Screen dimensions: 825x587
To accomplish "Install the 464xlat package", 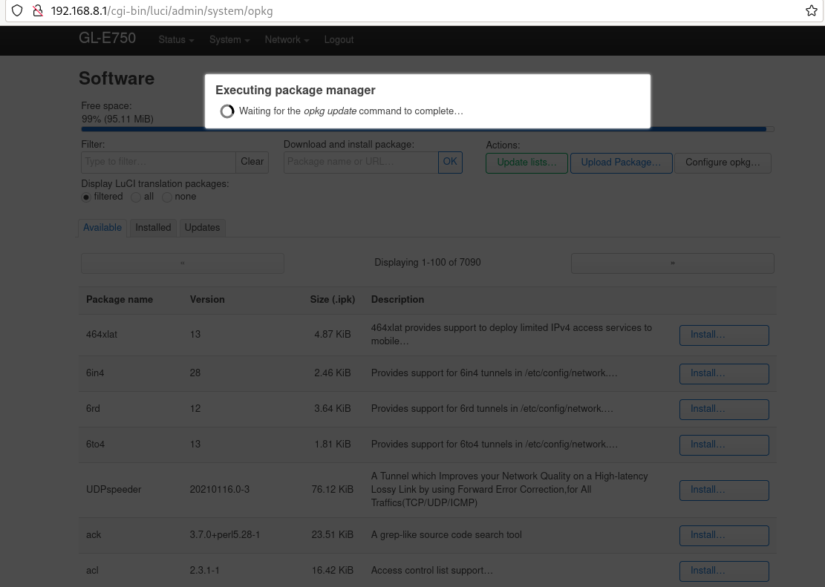I will coord(724,335).
